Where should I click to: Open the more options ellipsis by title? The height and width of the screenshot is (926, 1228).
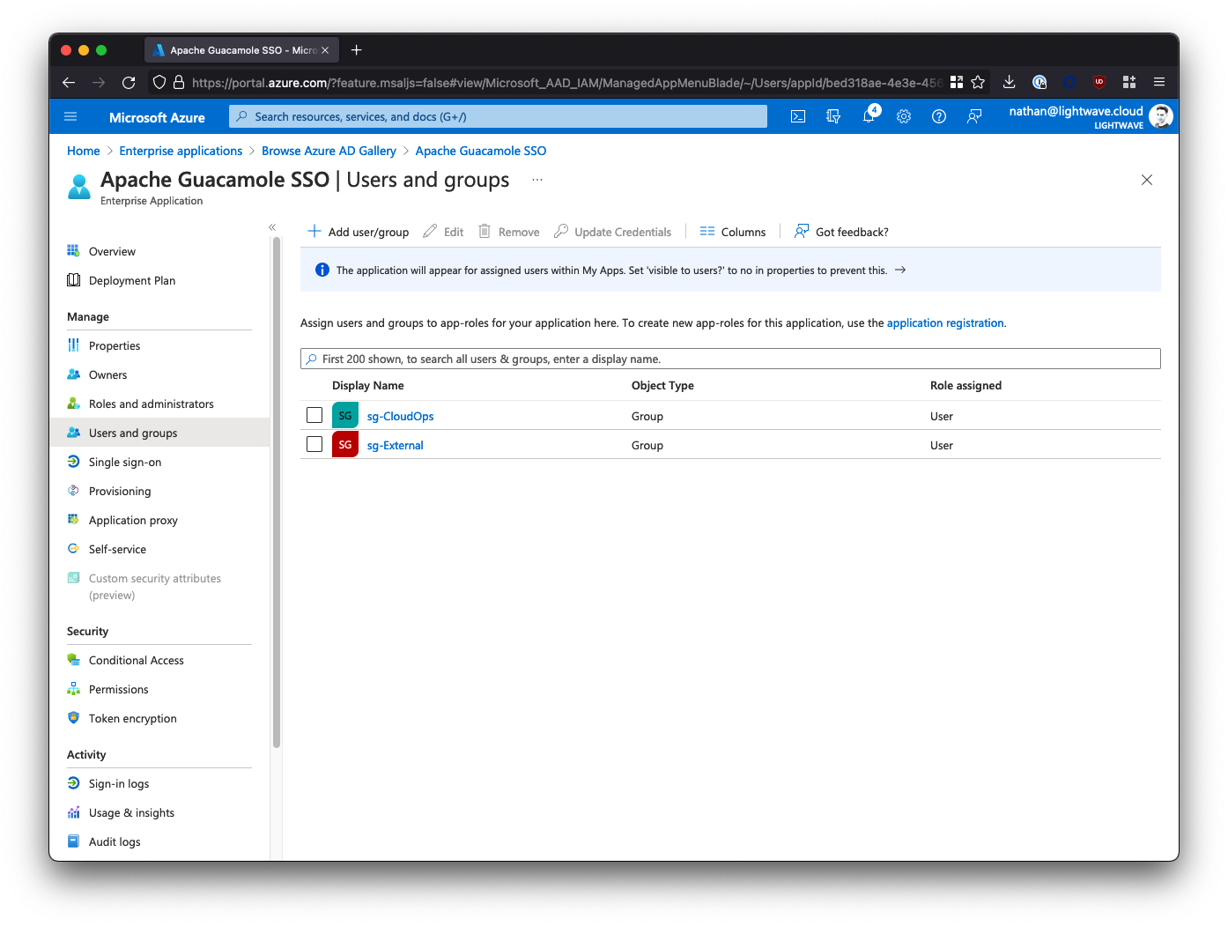point(537,180)
